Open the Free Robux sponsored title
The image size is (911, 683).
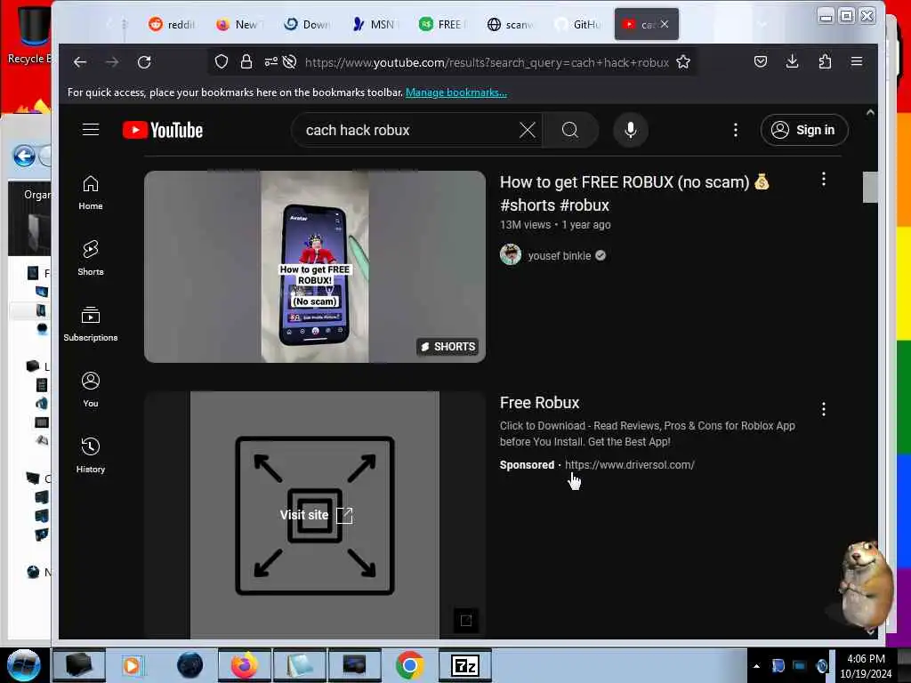pyautogui.click(x=540, y=403)
